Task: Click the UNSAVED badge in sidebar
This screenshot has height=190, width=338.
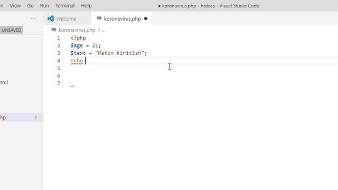Action: (x=11, y=30)
